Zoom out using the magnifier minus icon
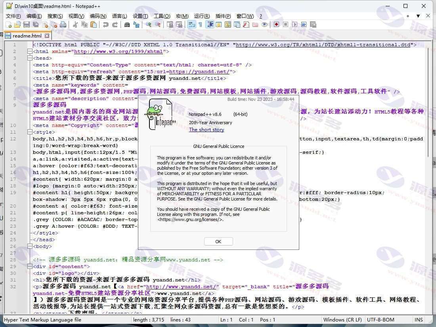436x327 pixels. pyautogui.click(x=158, y=25)
